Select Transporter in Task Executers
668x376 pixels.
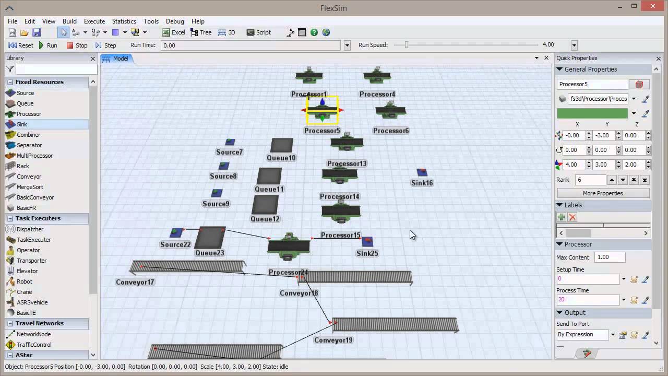coord(31,261)
